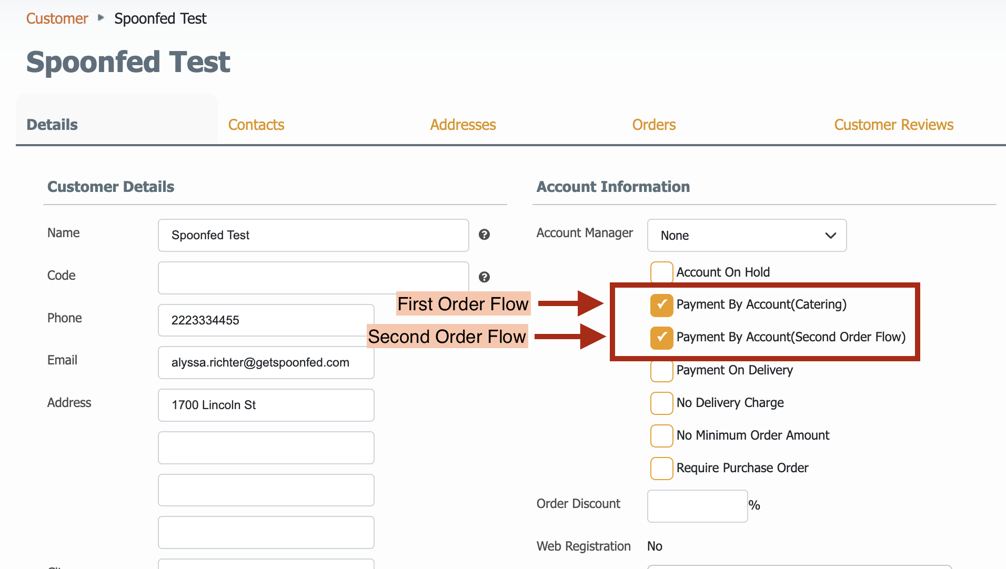Click the Web Registration value No
The width and height of the screenshot is (1006, 569).
(x=655, y=546)
